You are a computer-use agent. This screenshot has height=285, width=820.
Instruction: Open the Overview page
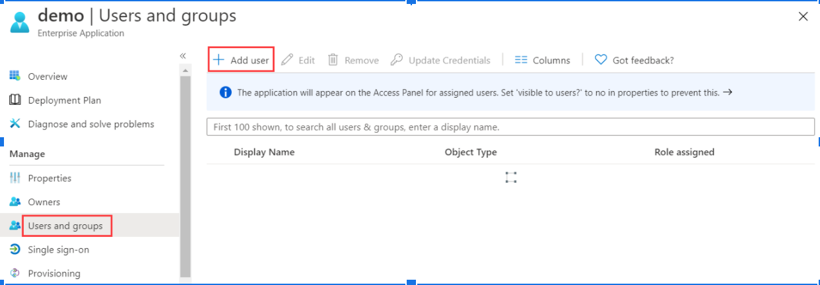[x=48, y=77]
